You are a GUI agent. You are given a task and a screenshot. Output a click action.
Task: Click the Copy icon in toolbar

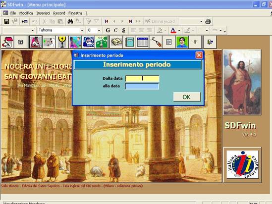(x=52, y=21)
